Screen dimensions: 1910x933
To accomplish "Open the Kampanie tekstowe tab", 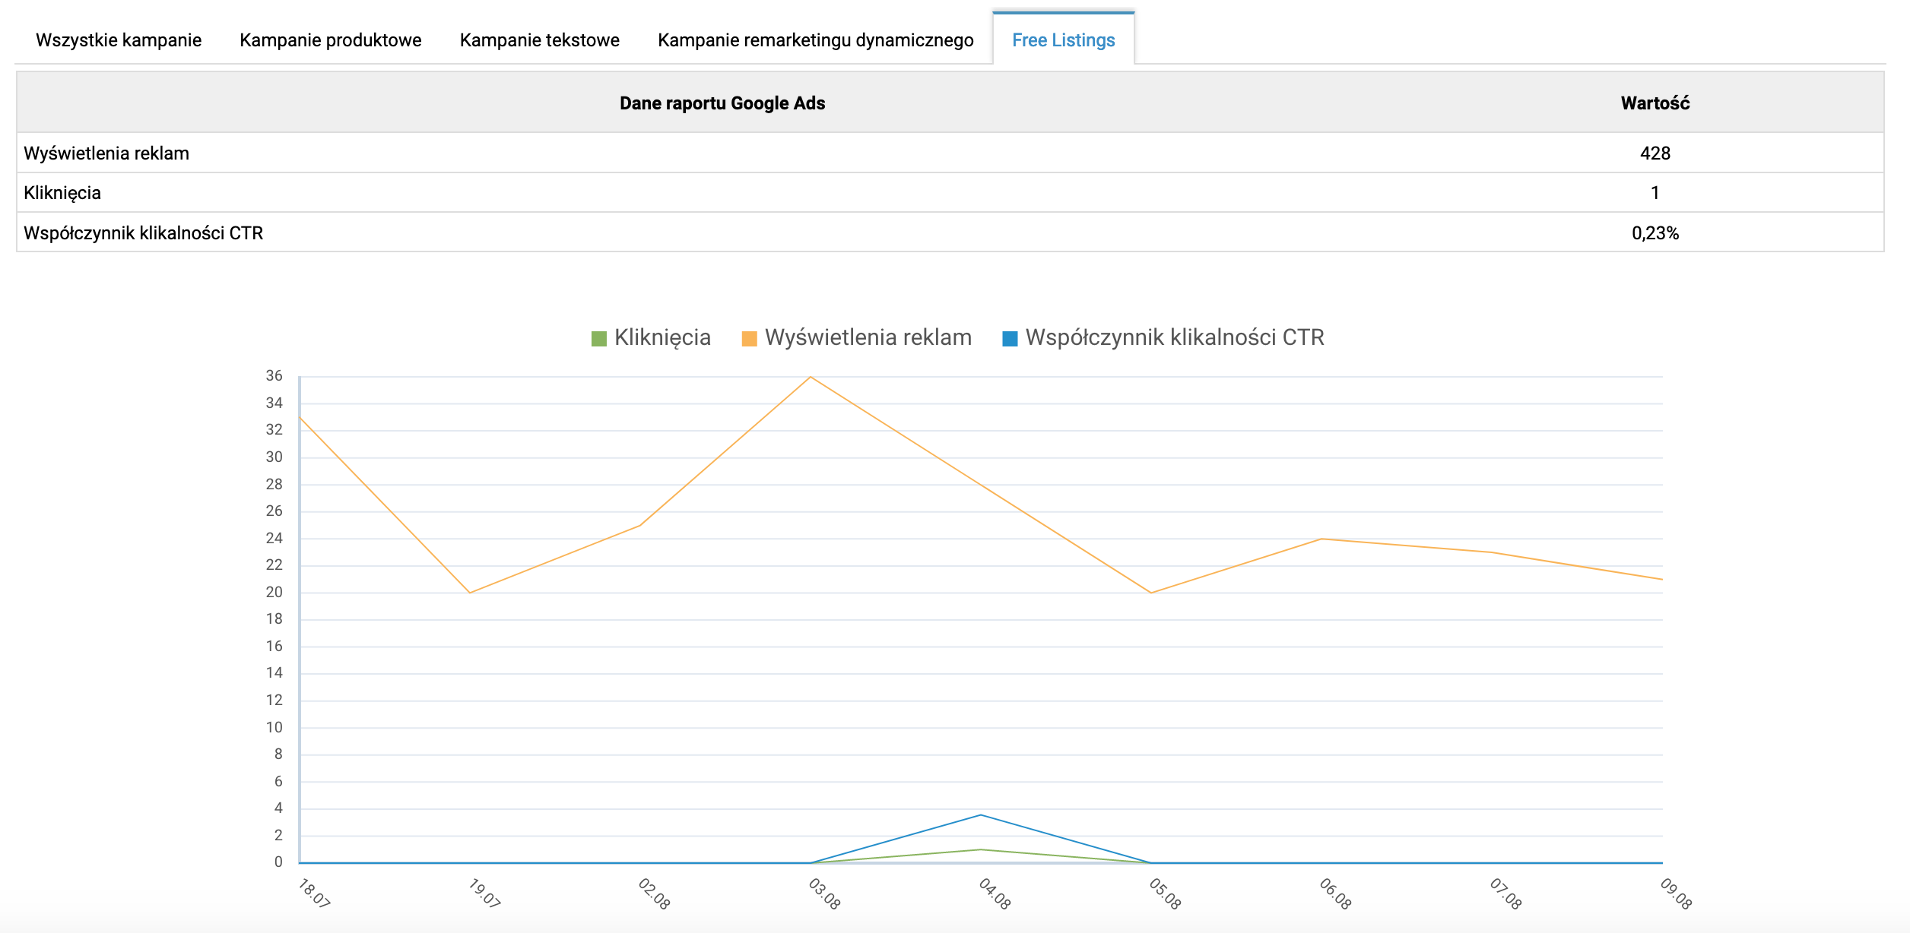I will click(539, 40).
